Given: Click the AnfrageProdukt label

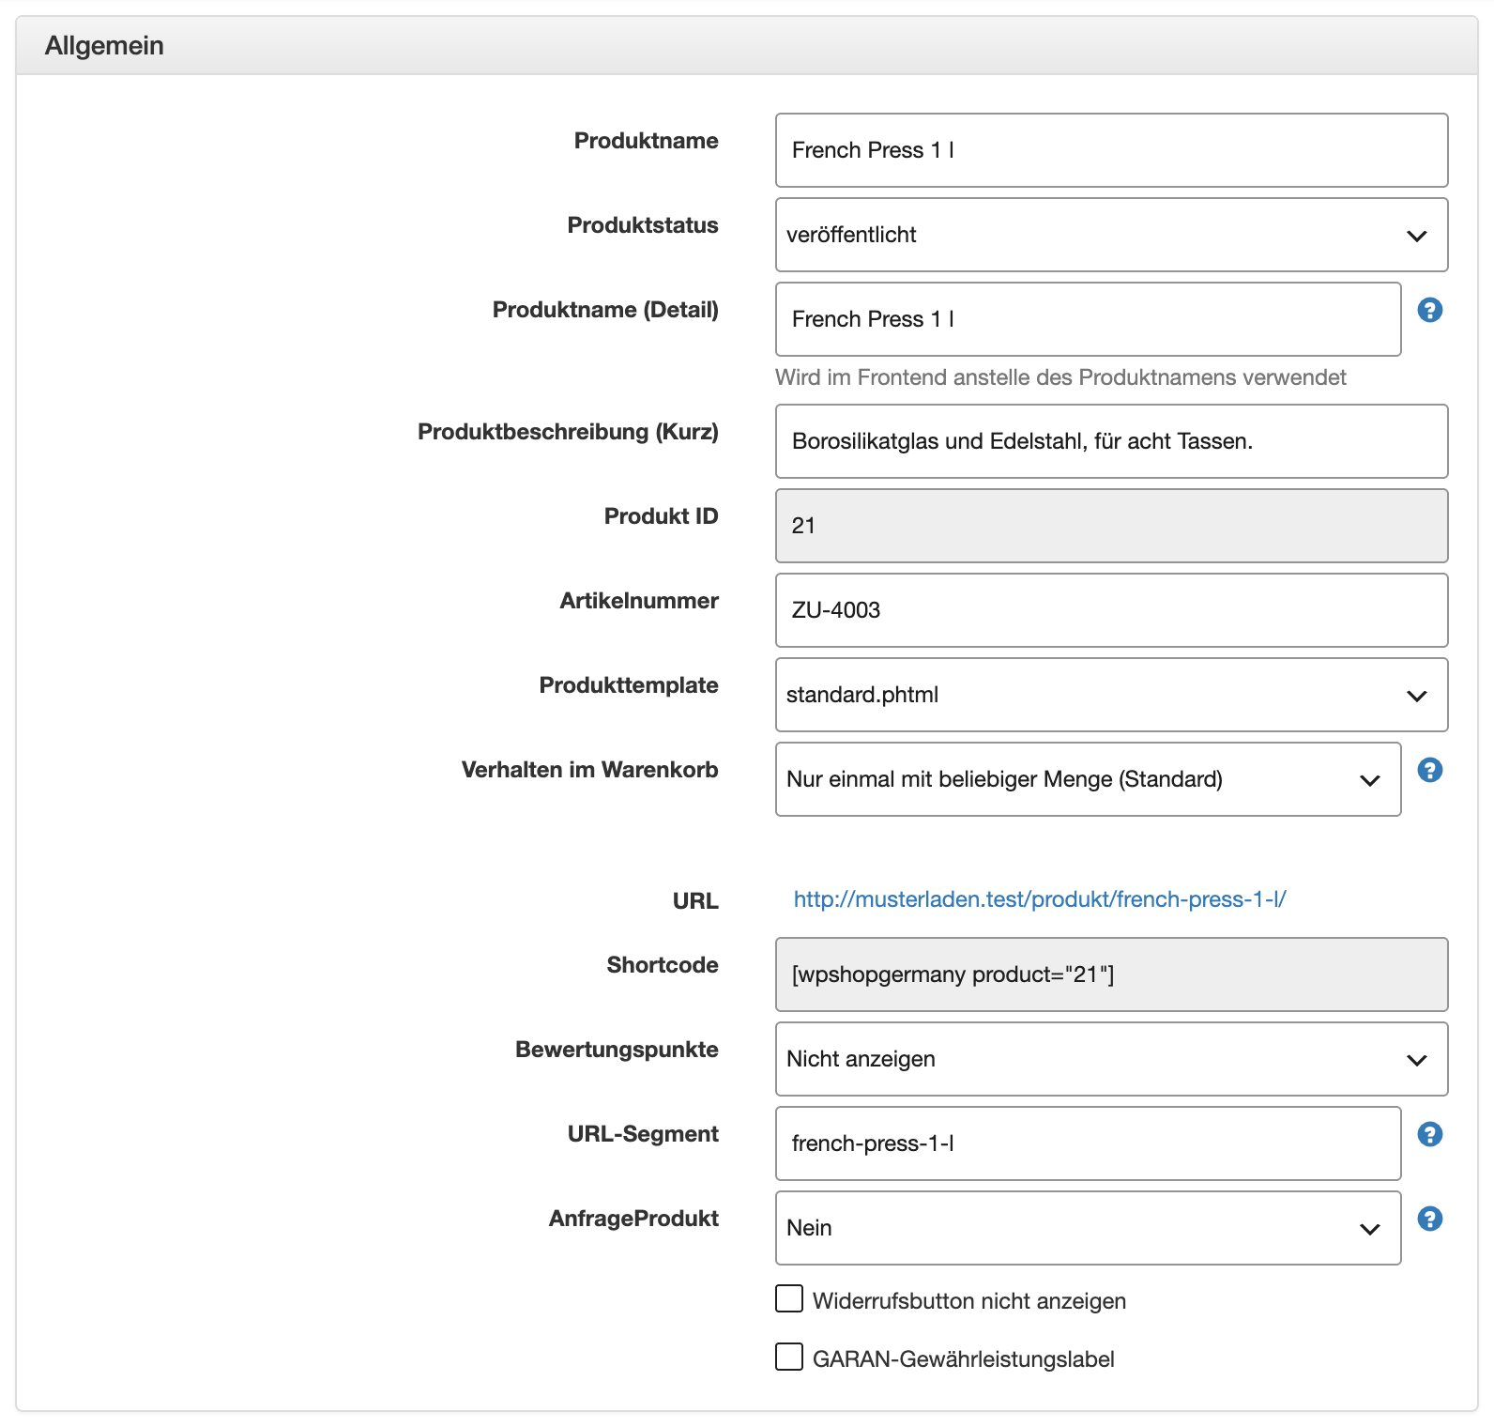Looking at the screenshot, I should point(633,1219).
